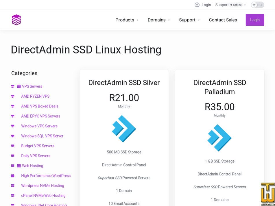This screenshot has height=206, width=275.
Task: Open cPanel NVMe Web Hosting category
Action: tap(43, 196)
